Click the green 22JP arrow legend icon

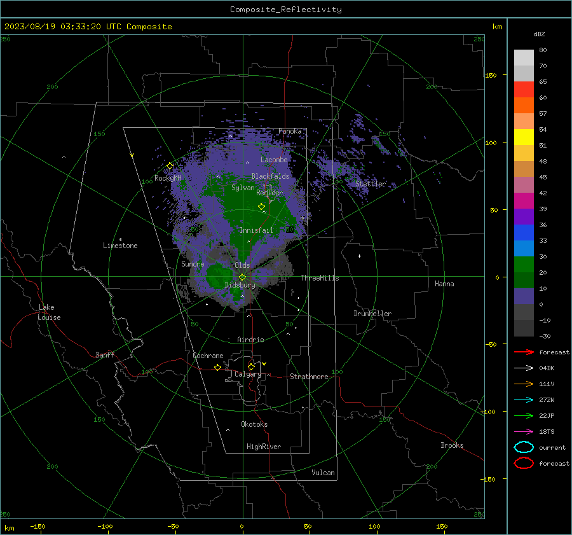[x=524, y=415]
